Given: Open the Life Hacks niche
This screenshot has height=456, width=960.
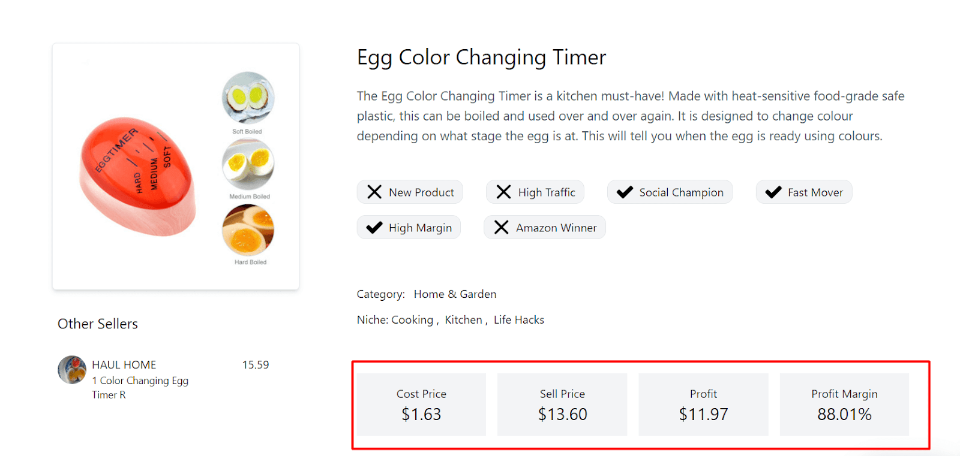Looking at the screenshot, I should [x=519, y=320].
